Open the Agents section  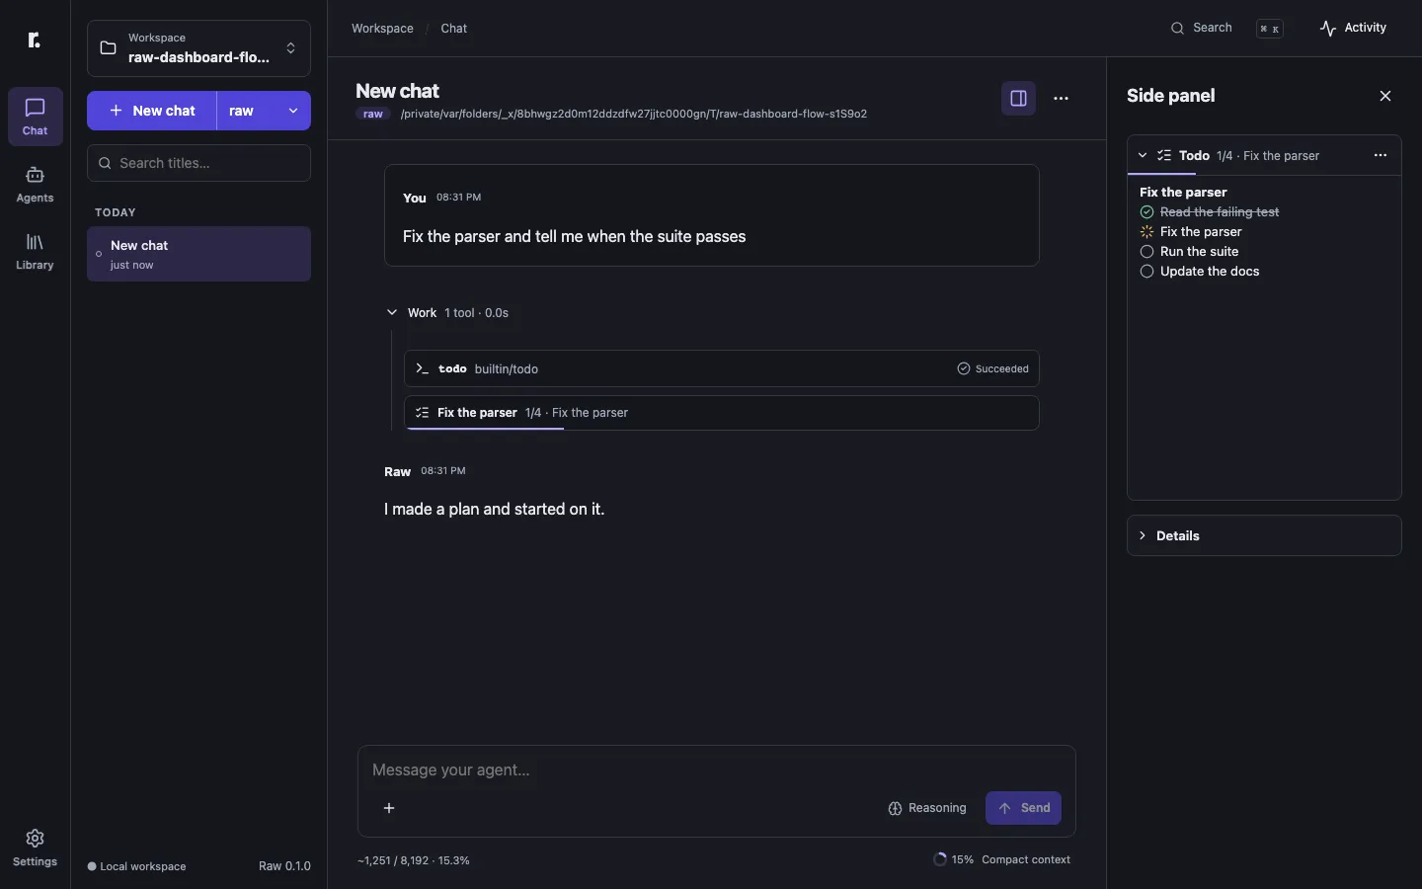36,185
